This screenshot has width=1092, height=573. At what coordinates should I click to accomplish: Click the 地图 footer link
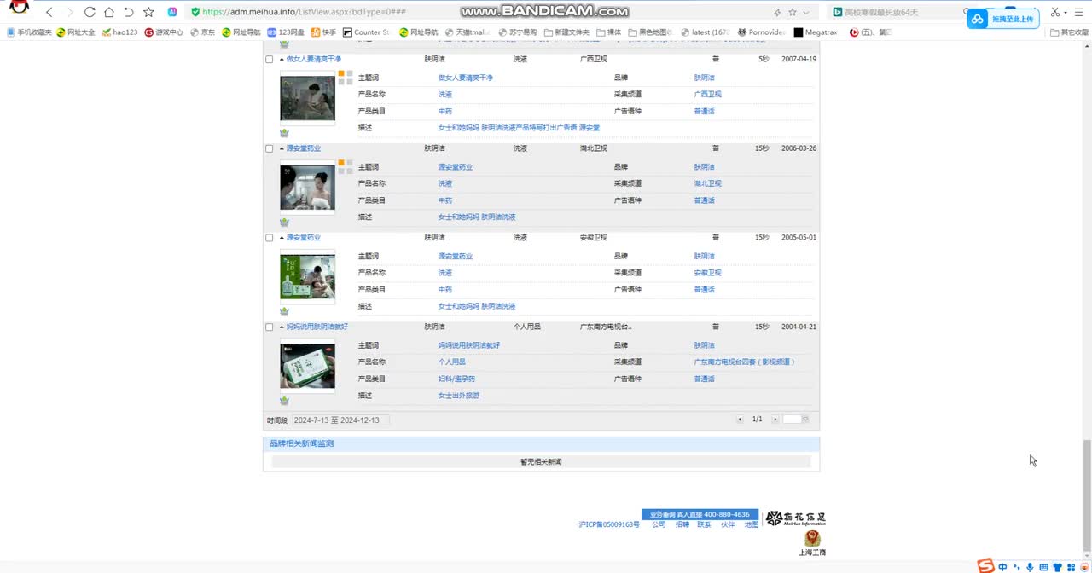pos(751,525)
